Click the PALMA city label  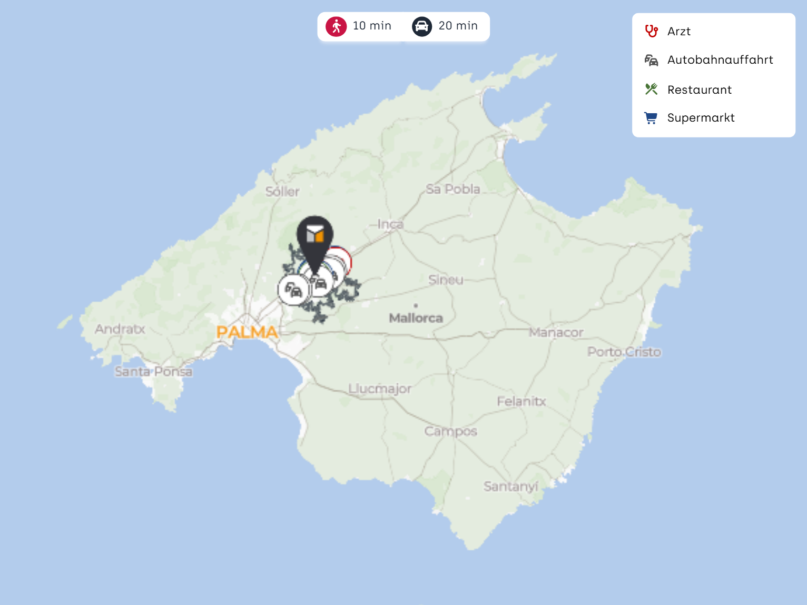(247, 332)
